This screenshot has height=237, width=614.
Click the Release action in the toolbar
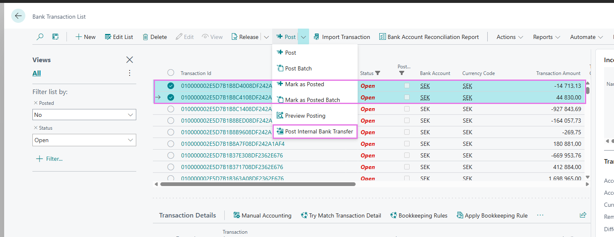tap(245, 37)
